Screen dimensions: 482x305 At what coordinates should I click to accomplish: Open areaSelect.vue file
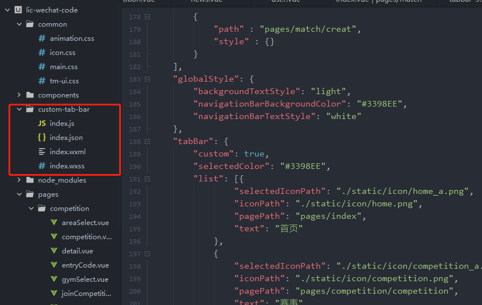click(86, 222)
